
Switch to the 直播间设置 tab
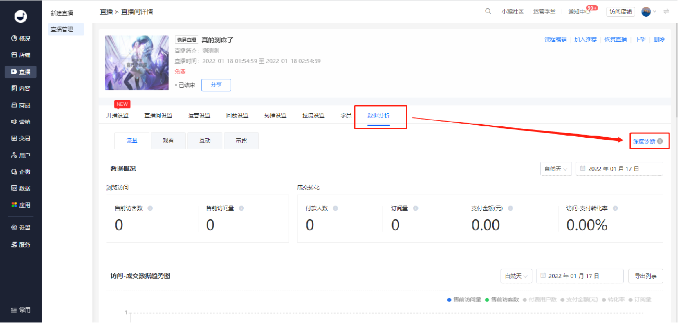pos(158,115)
